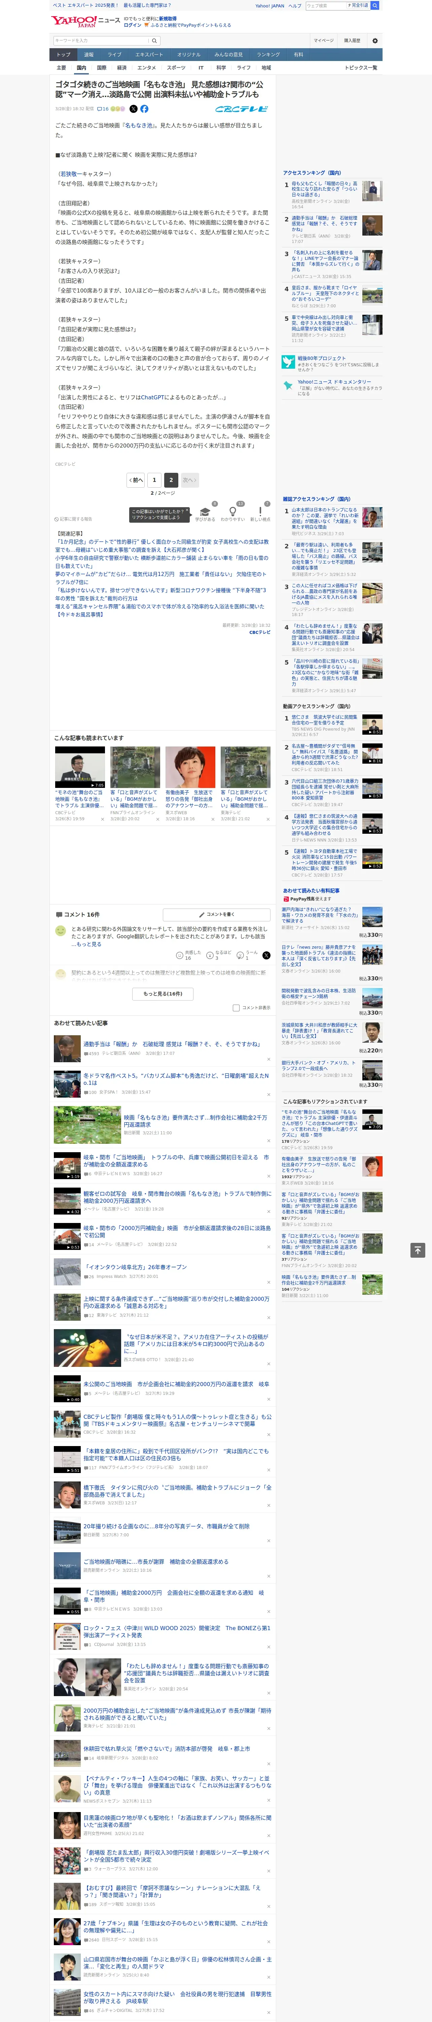Screen dimensions: 432x2022
Task: Open the みんなの意見 navigation tab
Action: click(229, 55)
